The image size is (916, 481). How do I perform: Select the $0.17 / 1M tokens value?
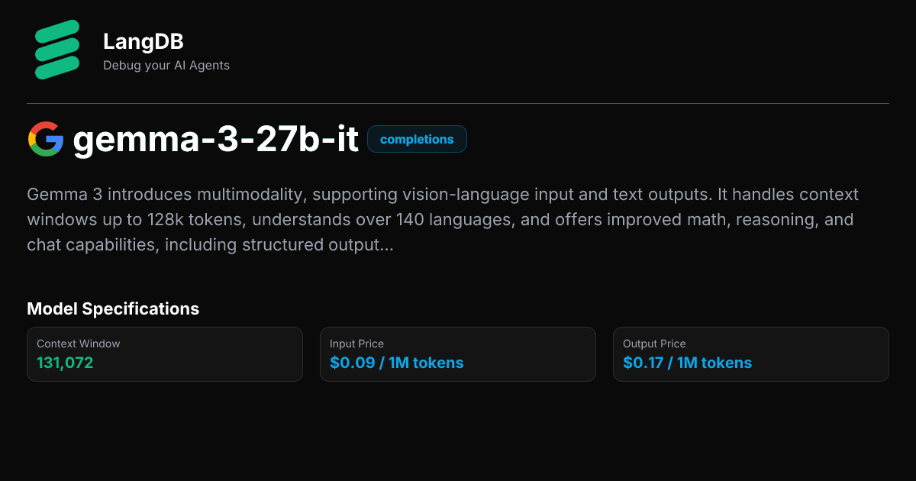coord(687,363)
